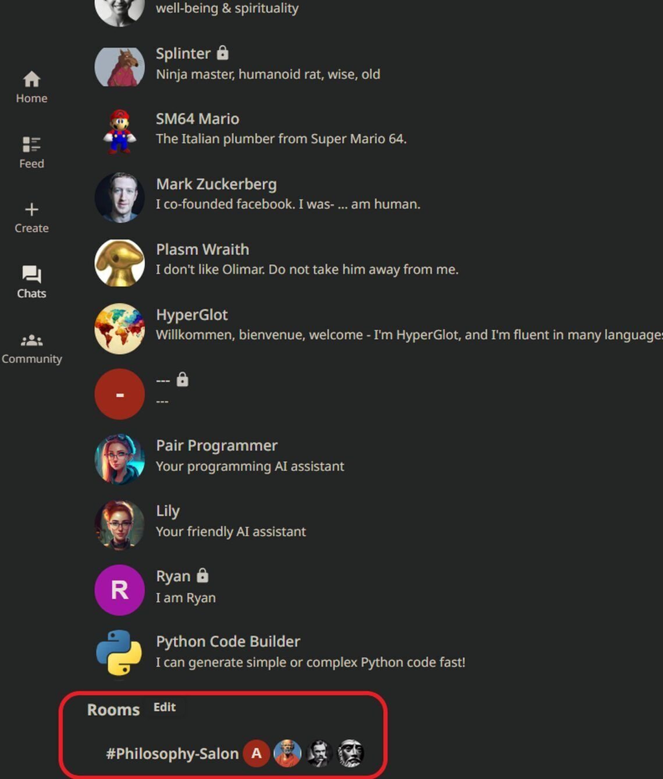Click the Edit link next to Rooms
663x779 pixels.
pyautogui.click(x=165, y=707)
